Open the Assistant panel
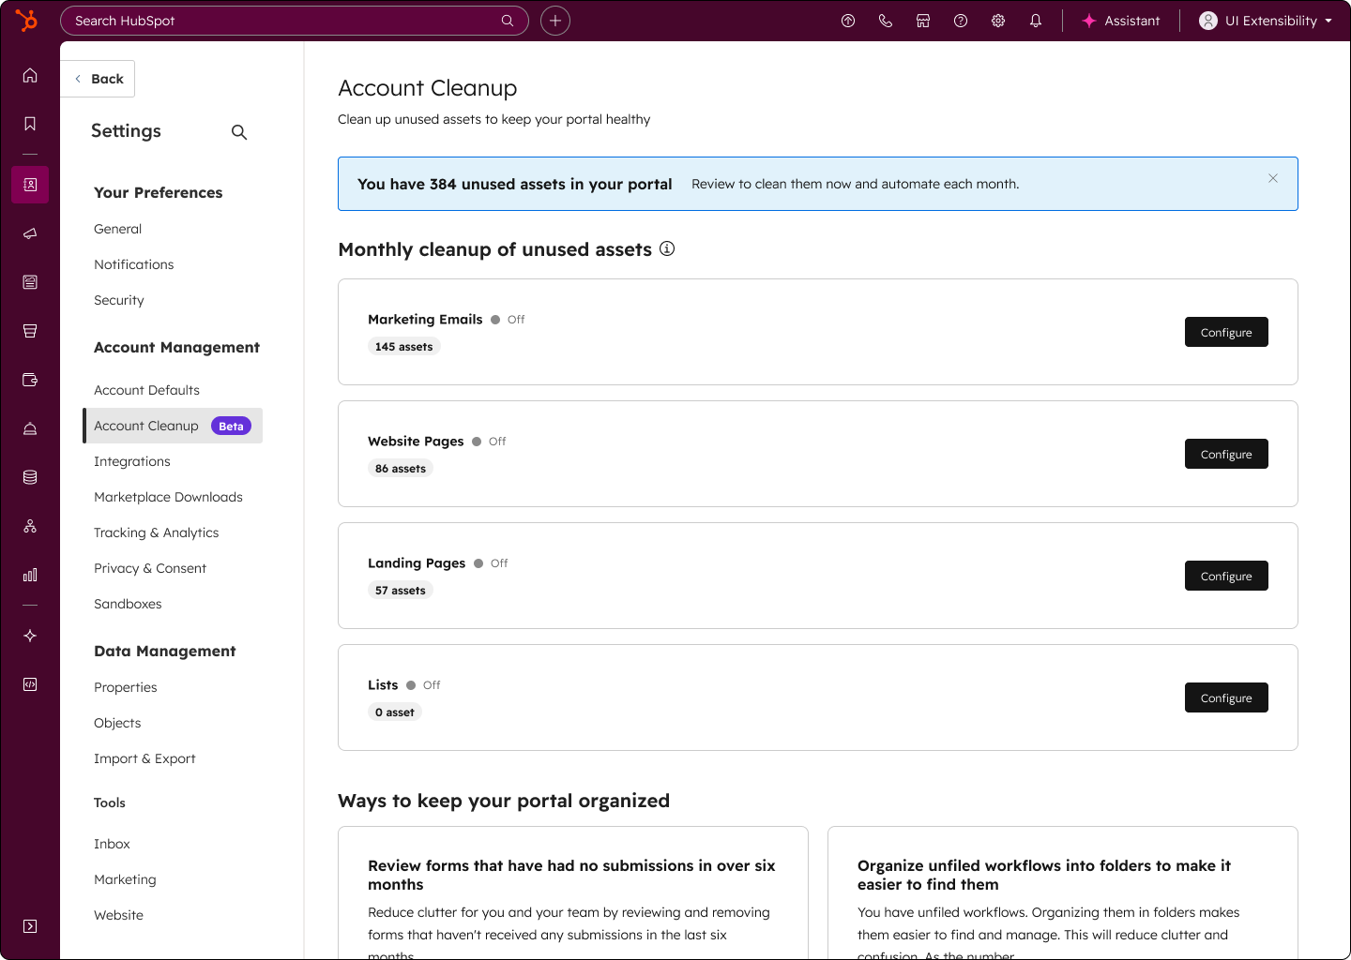This screenshot has height=960, width=1351. 1121,21
